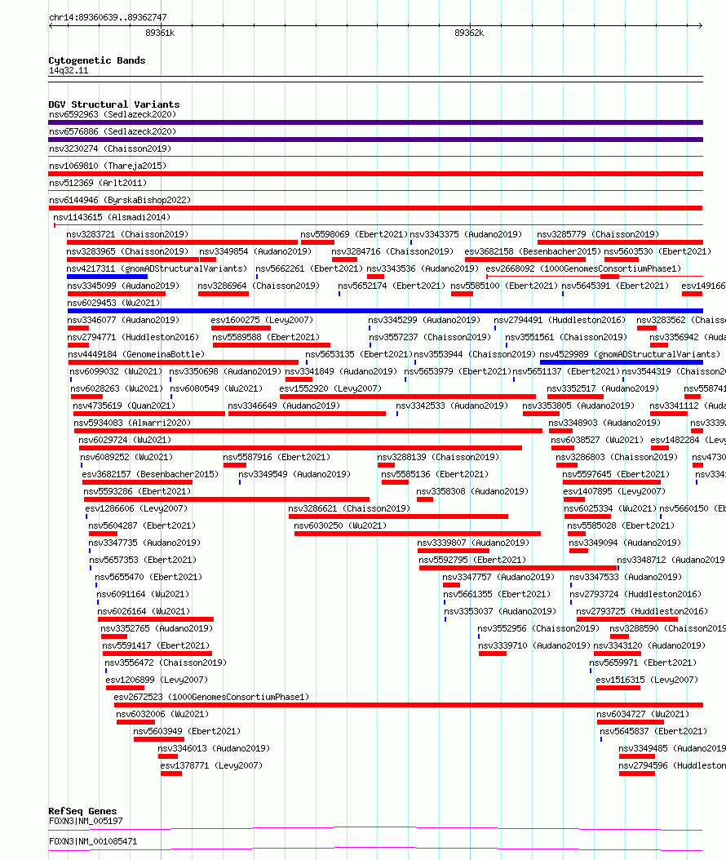Click nsv5585100 (Ebert2021) label

point(504,286)
